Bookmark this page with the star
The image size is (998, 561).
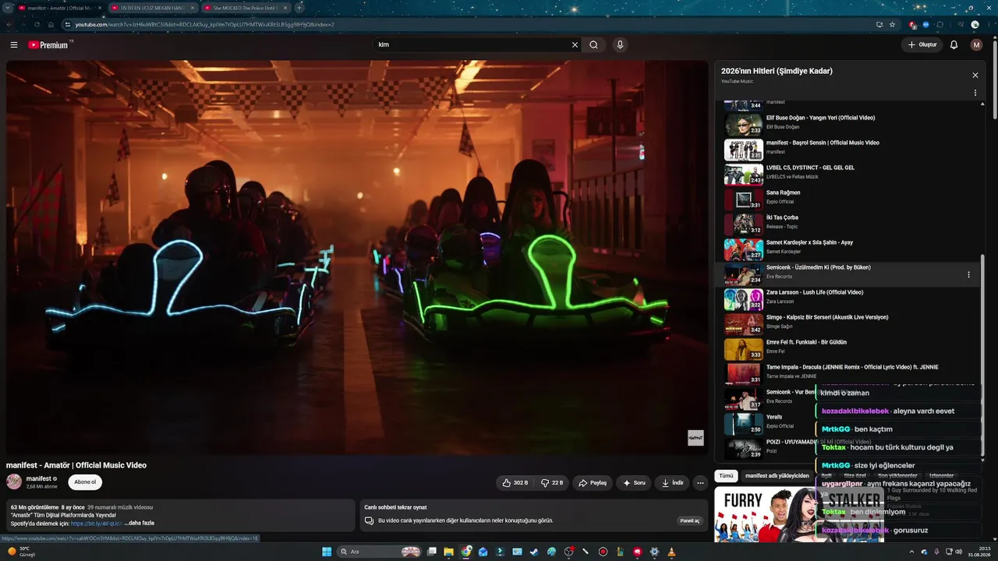tap(893, 24)
